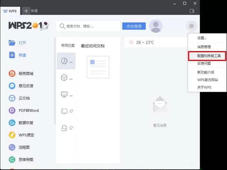This screenshot has width=227, height=170.
Task: Click the 28 ~ 23℃ weather text
Action: click(145, 42)
